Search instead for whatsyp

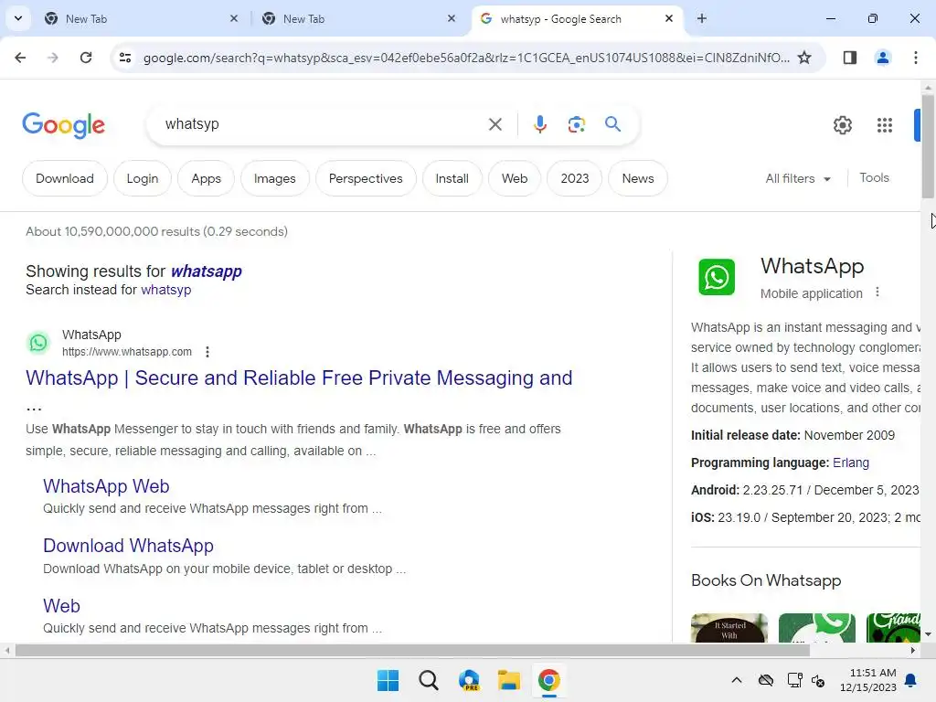[166, 290]
